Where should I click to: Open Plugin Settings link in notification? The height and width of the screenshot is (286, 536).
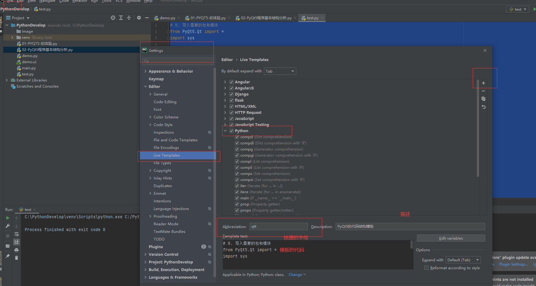click(x=514, y=264)
